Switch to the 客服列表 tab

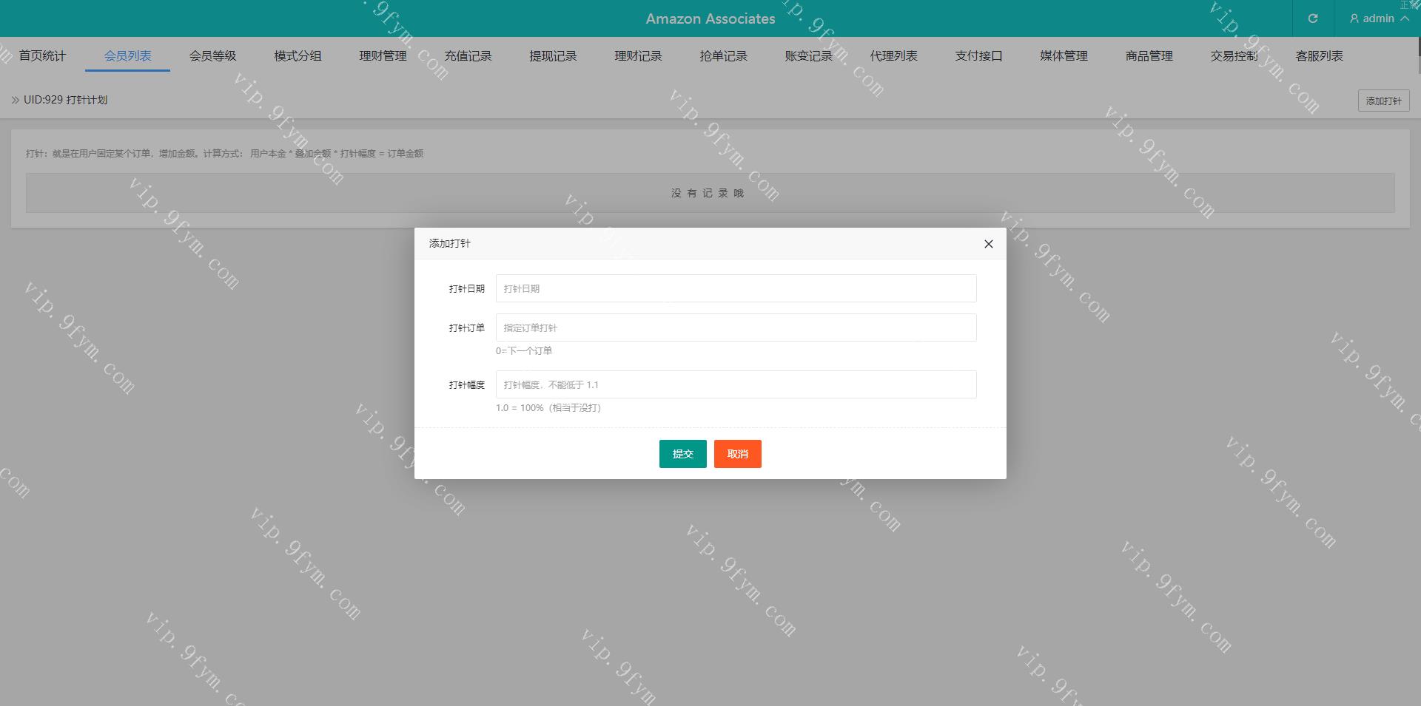[1319, 56]
